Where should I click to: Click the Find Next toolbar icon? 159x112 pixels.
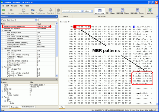coord(50,10)
